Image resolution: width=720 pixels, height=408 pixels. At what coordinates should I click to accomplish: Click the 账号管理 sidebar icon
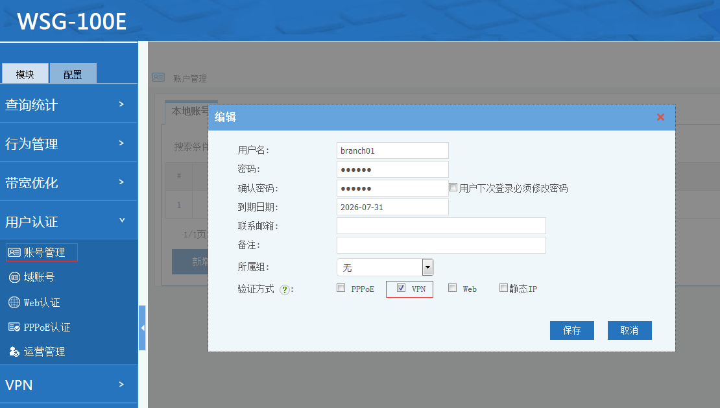14,252
